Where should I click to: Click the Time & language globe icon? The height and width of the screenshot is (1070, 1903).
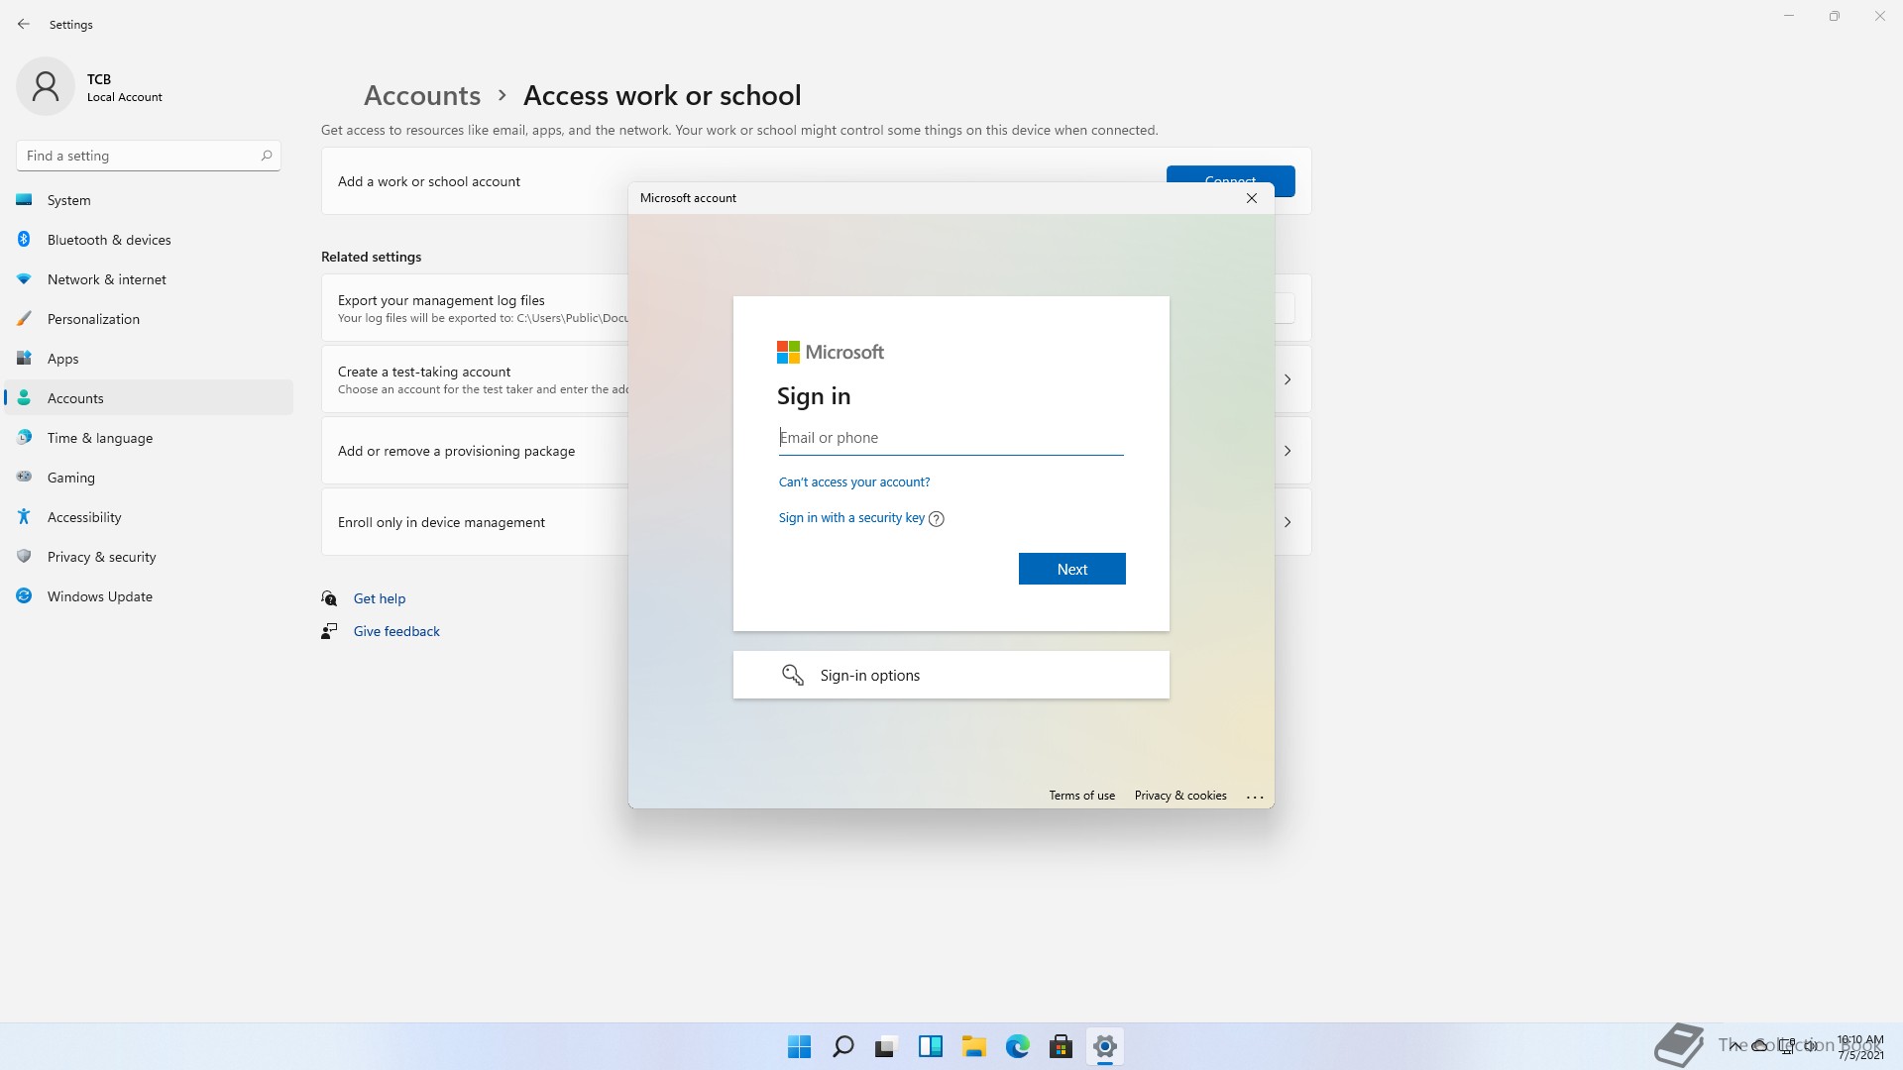pos(24,437)
